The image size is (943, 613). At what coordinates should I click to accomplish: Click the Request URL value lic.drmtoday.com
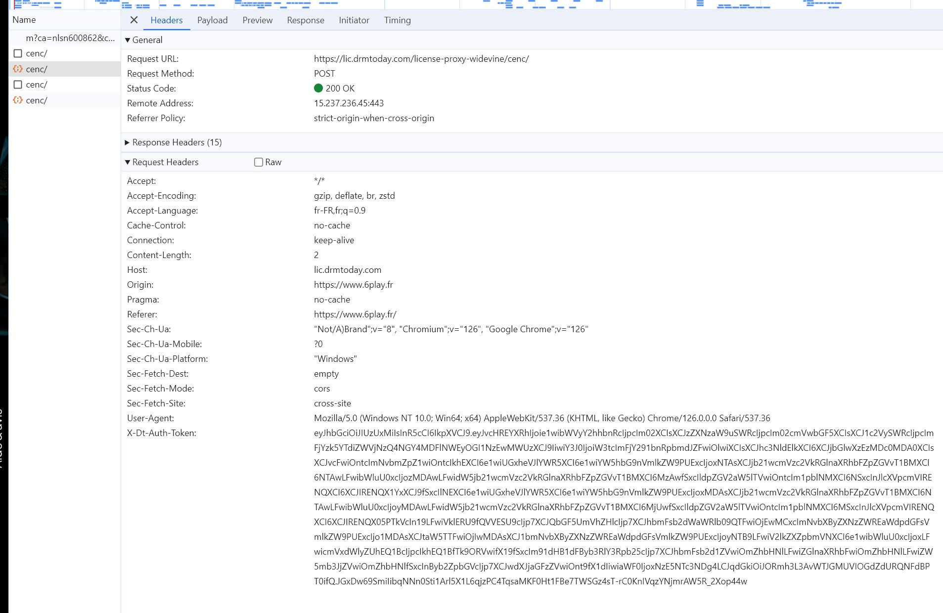[421, 59]
